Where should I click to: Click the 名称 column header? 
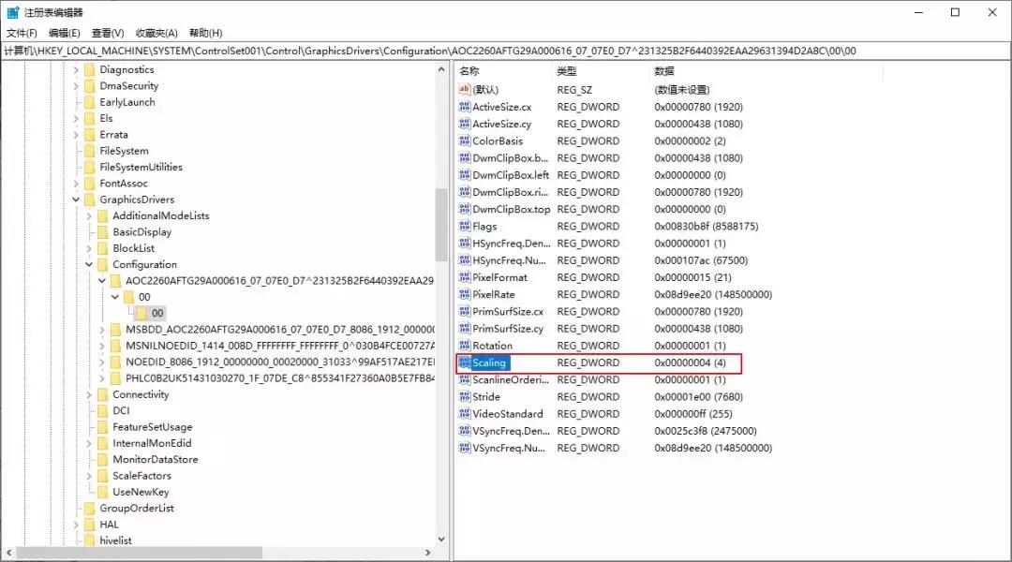(497, 70)
